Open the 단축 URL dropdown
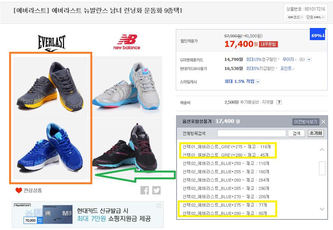Image resolution: width=333 pixels, height=230 pixels. (316, 17)
